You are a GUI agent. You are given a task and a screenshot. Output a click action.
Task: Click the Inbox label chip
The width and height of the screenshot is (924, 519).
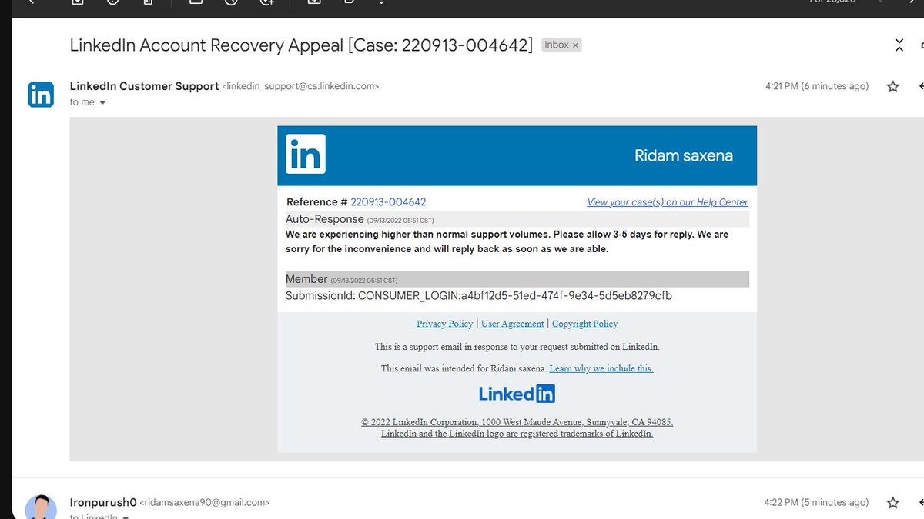(x=561, y=45)
